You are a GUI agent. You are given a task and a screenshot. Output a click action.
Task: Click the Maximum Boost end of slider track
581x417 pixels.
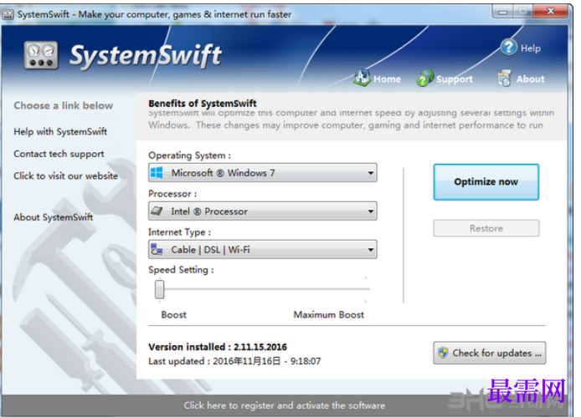click(x=365, y=289)
